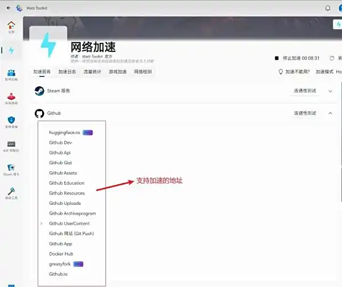Go back with the arrow in title bar
This screenshot has height=287, width=342.
coord(9,8)
